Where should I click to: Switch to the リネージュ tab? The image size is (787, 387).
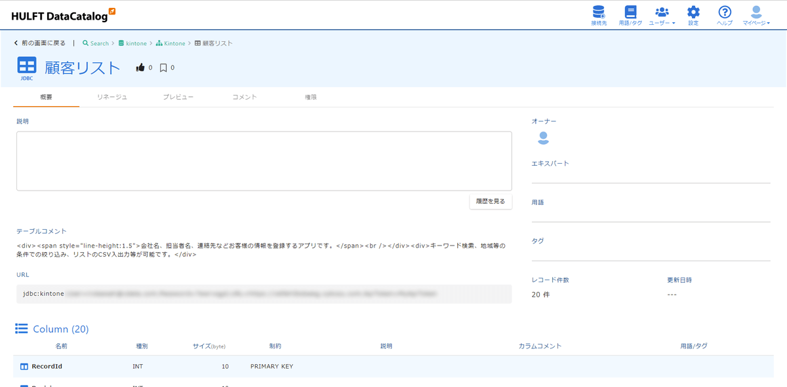[x=112, y=97]
